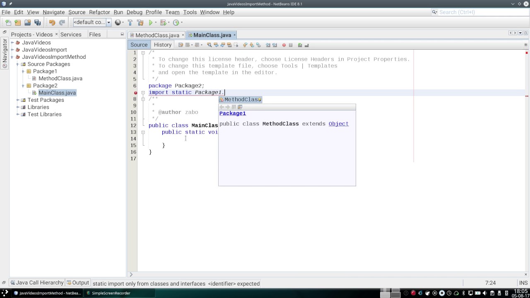530x298 pixels.
Task: Collapse the JavaVideosImportMethod project node
Action: point(12,57)
